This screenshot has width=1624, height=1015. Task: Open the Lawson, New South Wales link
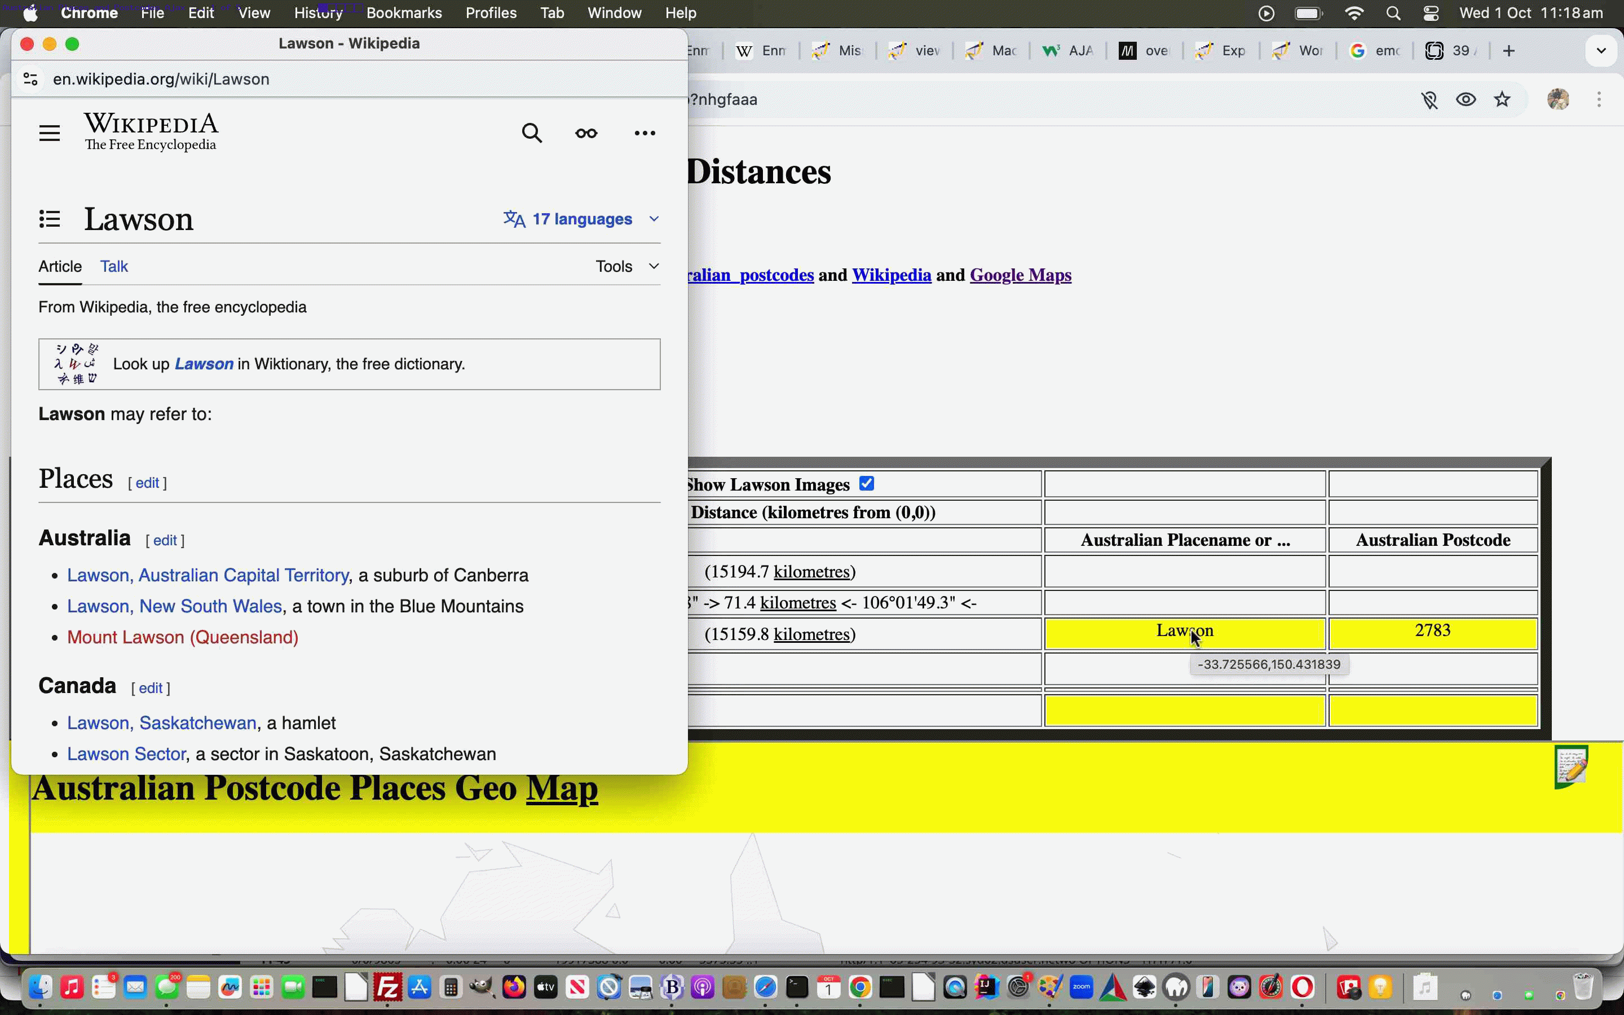click(174, 606)
